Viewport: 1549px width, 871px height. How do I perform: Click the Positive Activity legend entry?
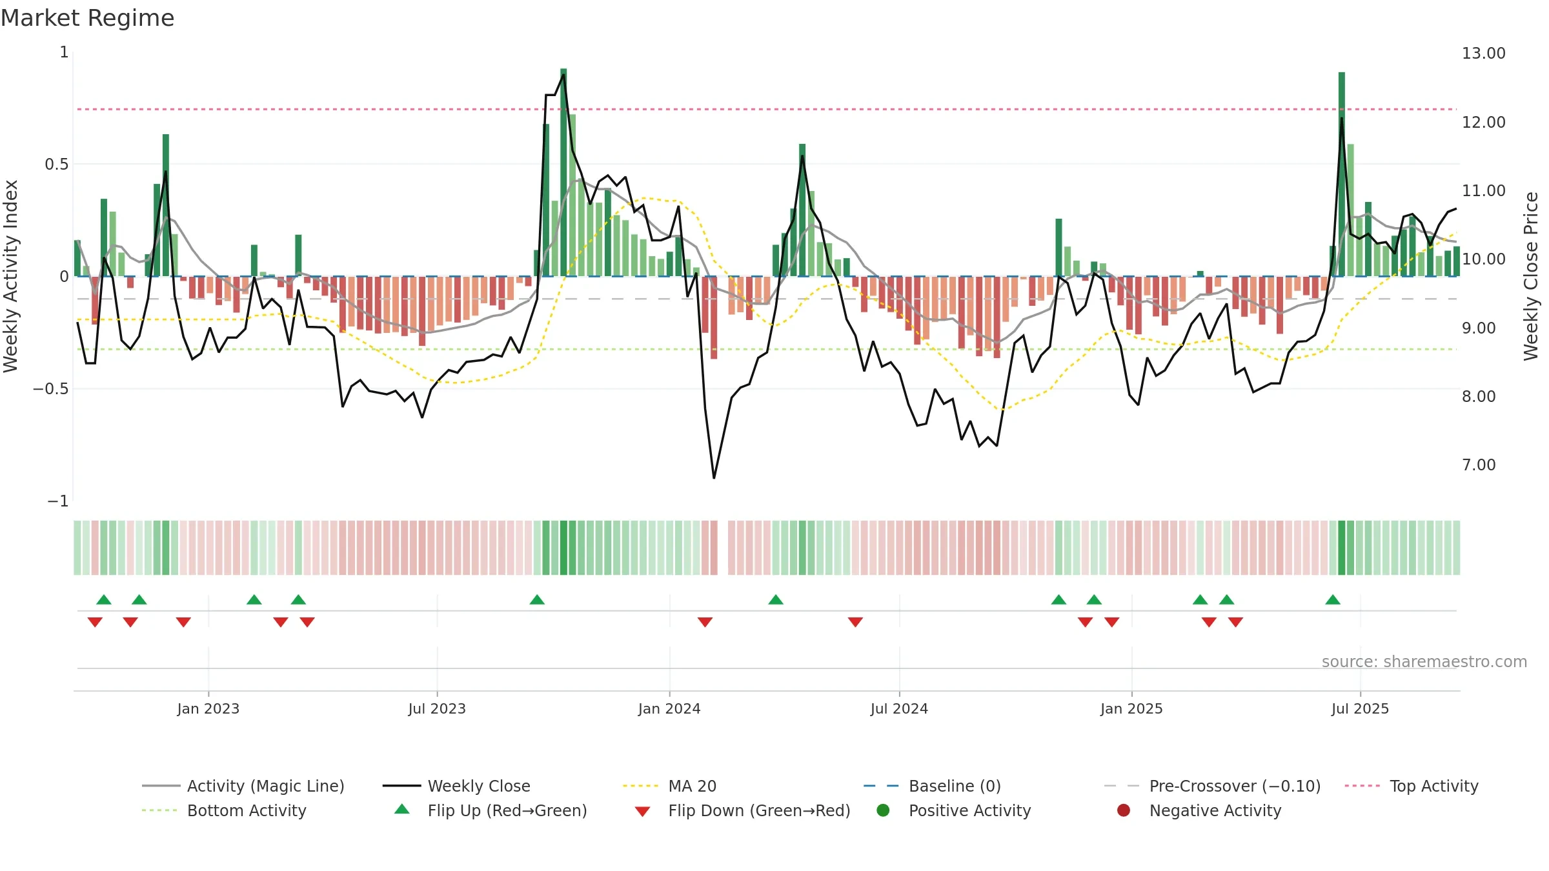point(954,810)
